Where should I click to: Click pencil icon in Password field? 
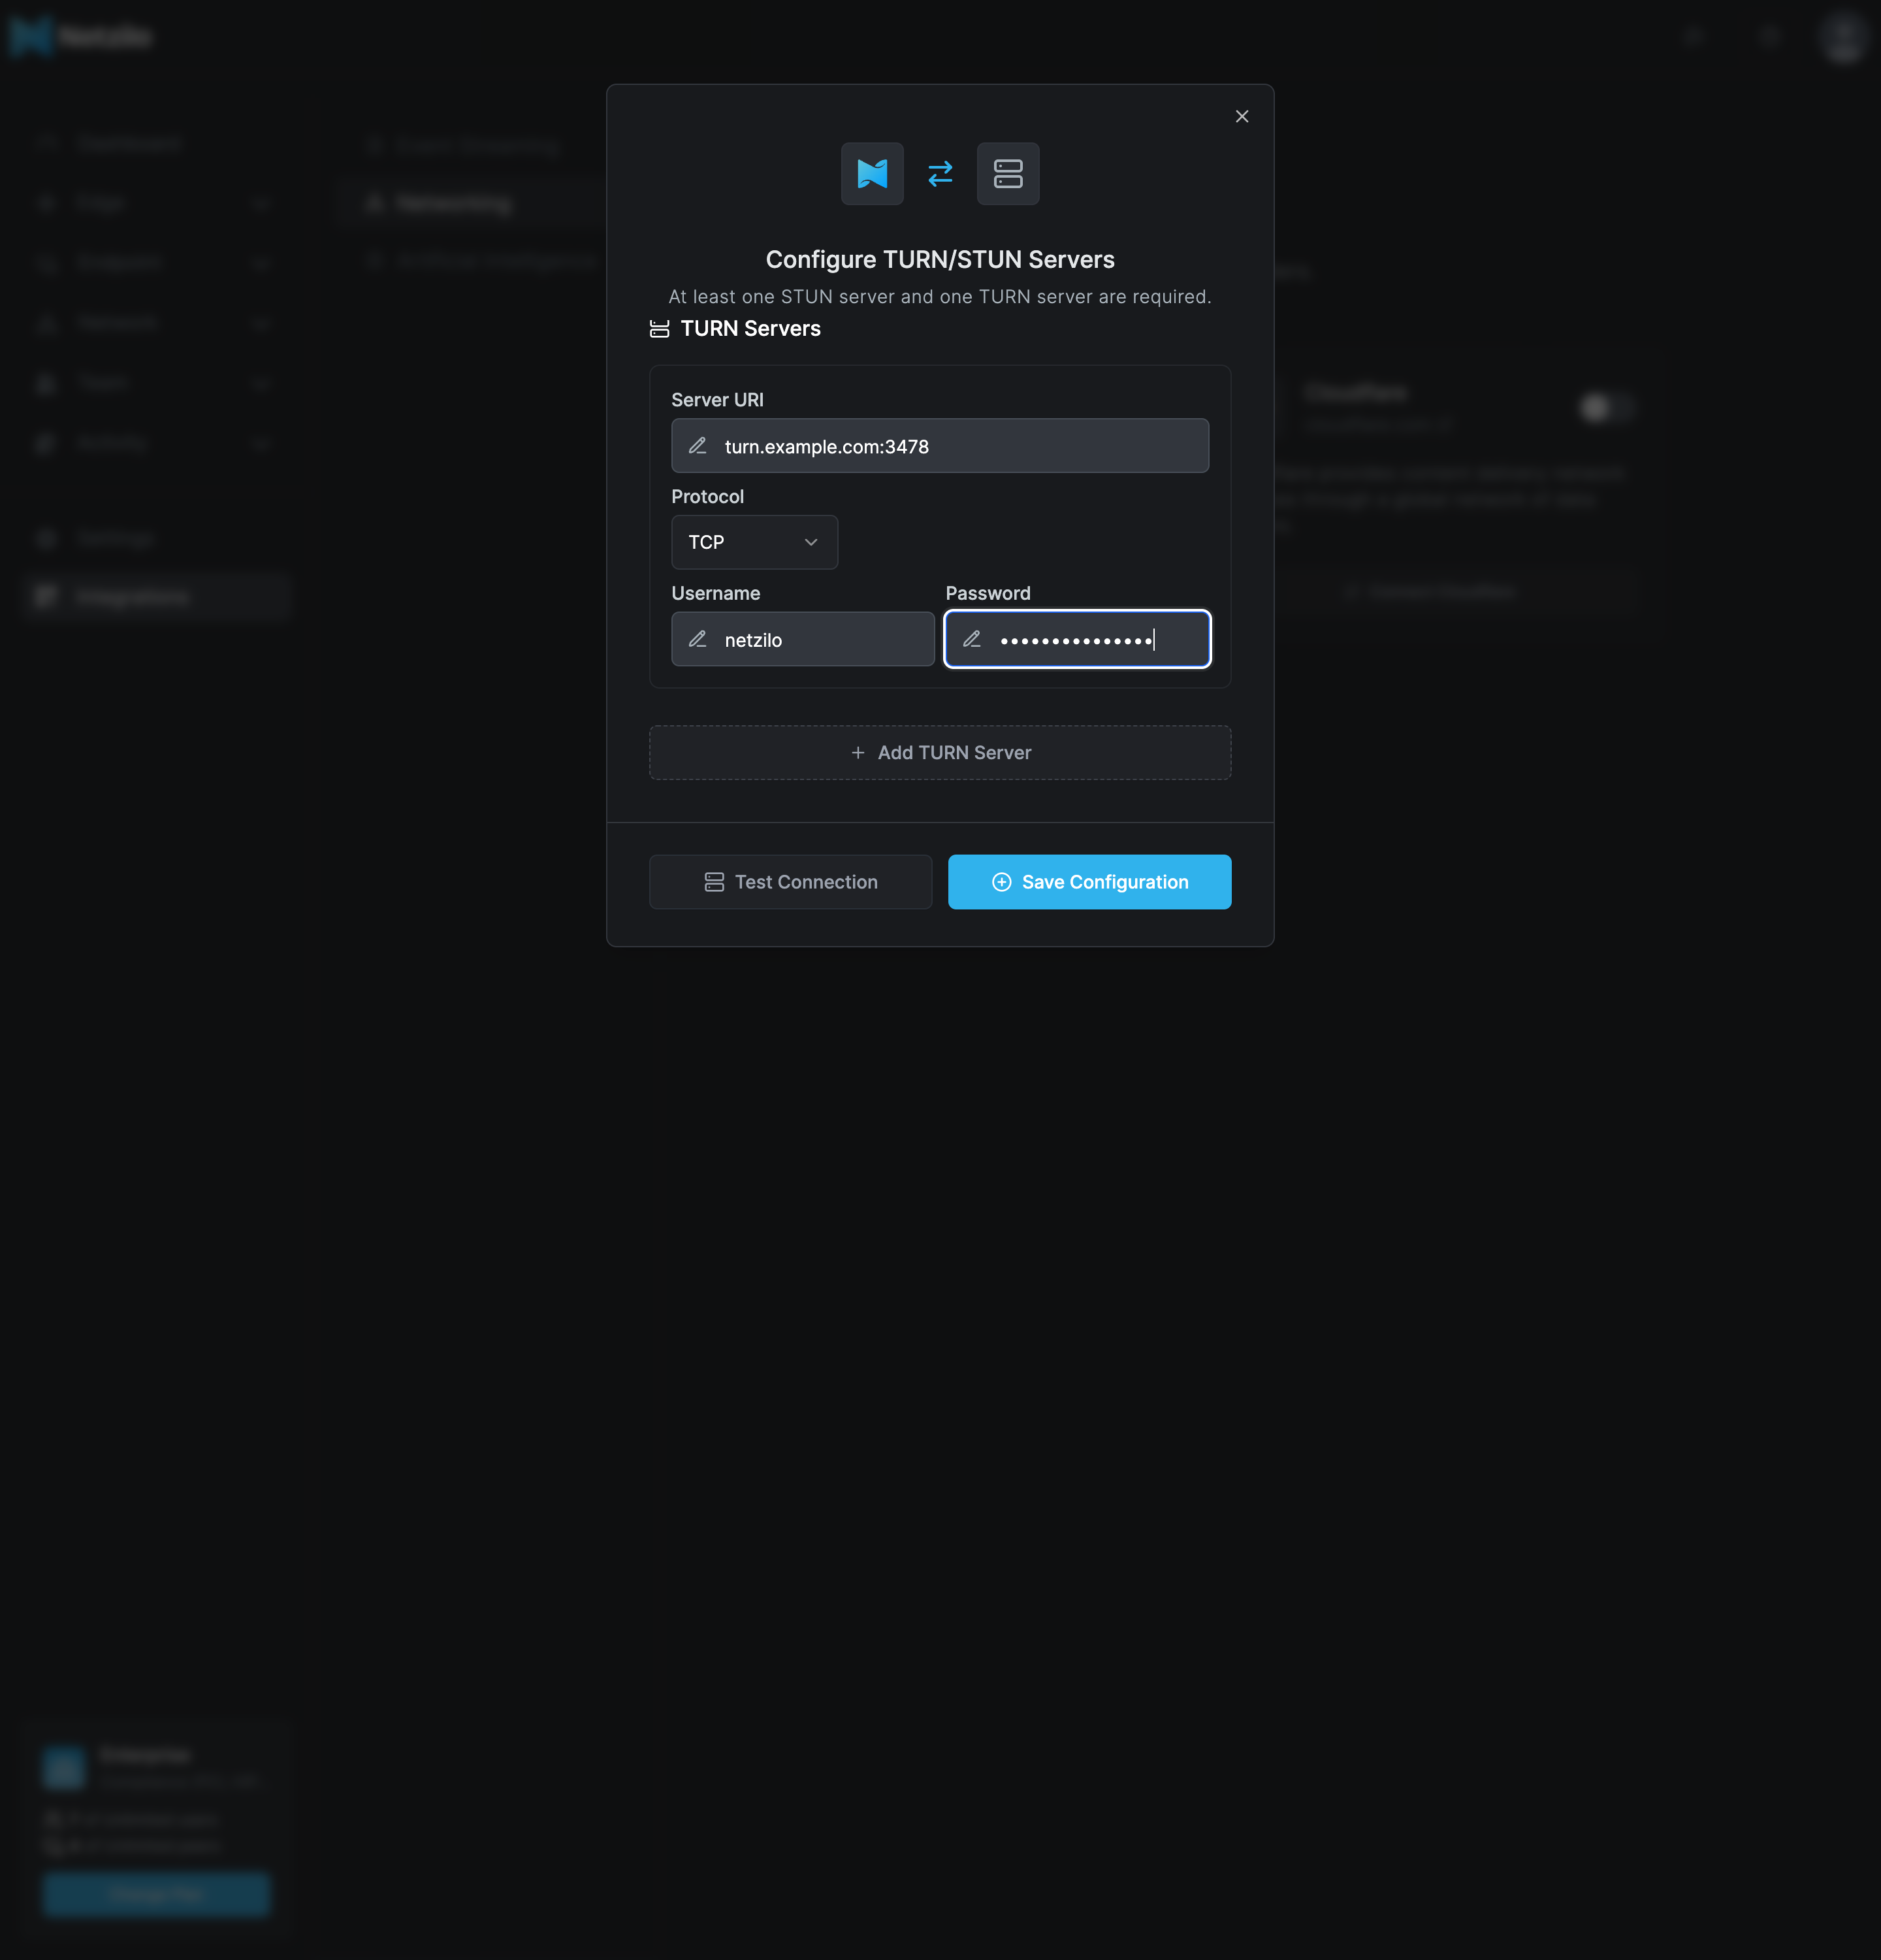pyautogui.click(x=971, y=639)
